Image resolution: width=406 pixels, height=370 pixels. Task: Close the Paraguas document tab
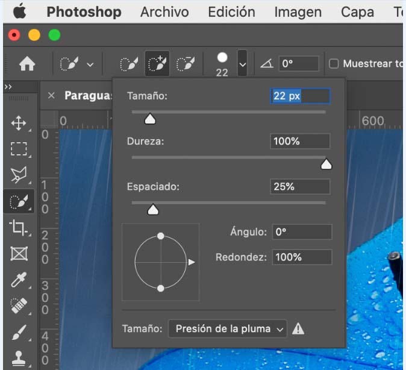pyautogui.click(x=51, y=95)
